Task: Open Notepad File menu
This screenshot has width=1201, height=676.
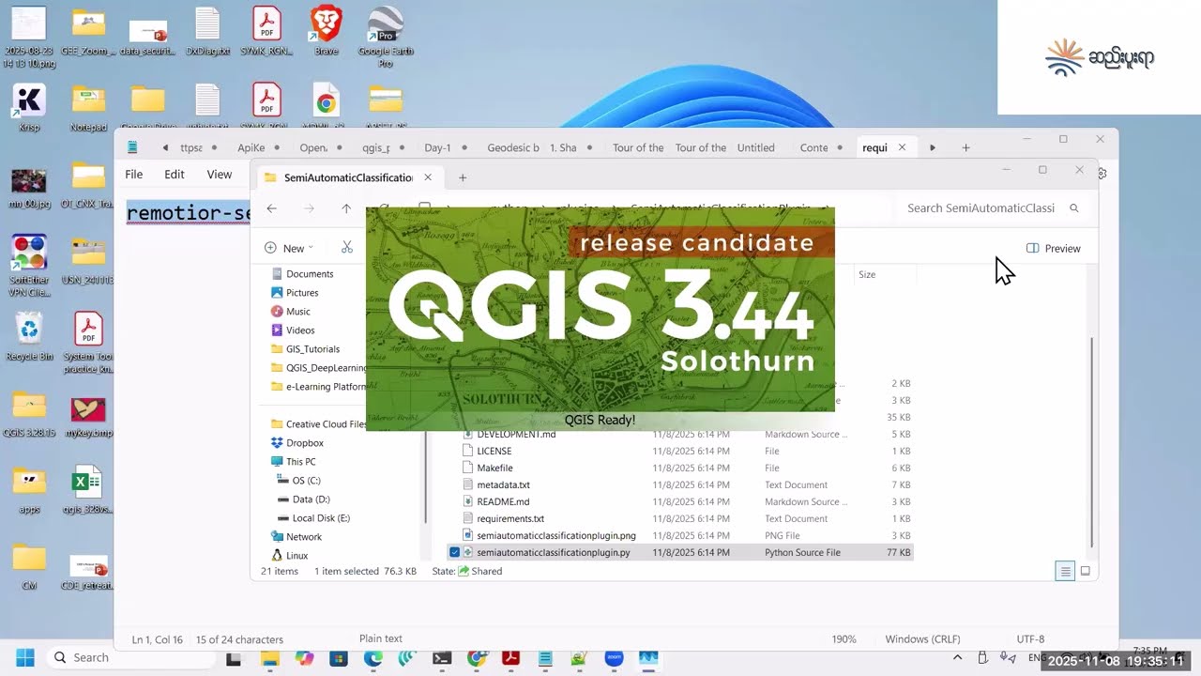Action: click(x=134, y=174)
